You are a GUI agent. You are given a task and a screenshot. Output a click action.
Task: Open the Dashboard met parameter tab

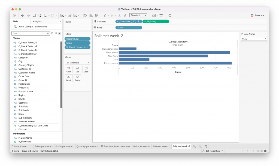pos(116,146)
